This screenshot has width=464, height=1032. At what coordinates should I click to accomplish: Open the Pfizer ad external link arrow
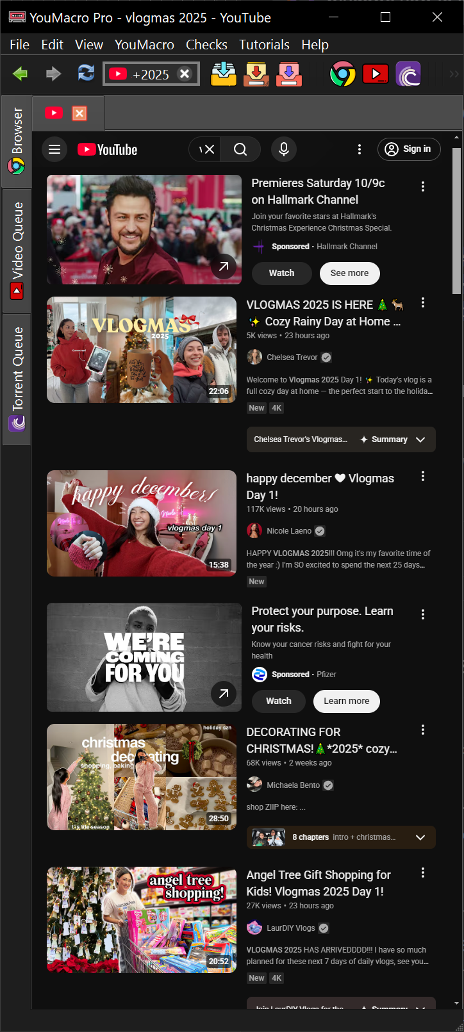(x=224, y=694)
